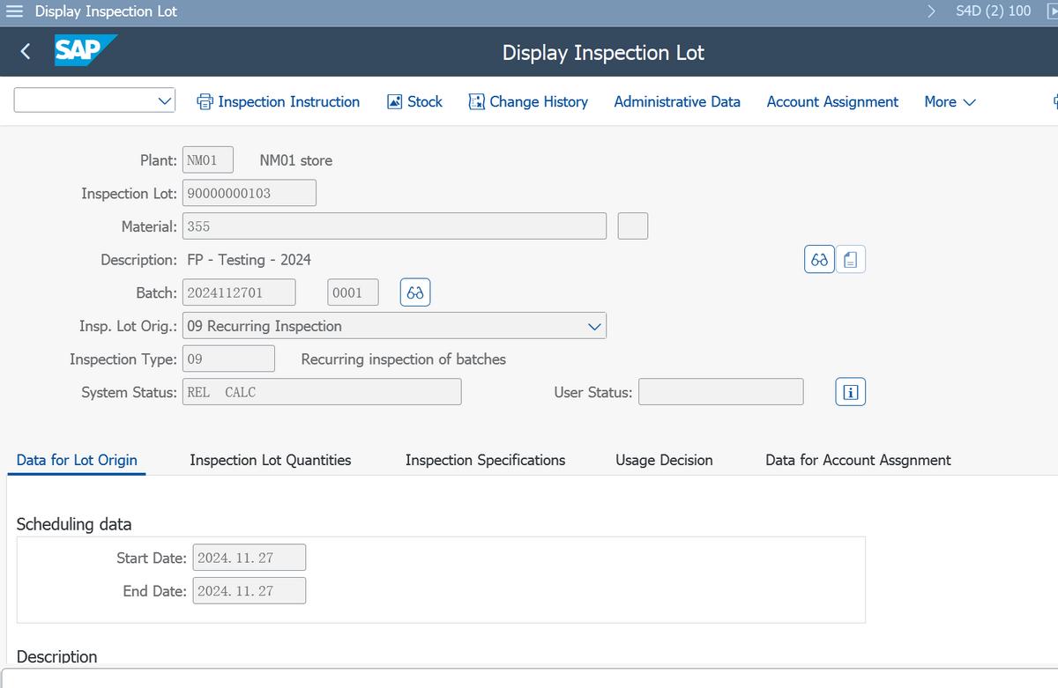Screen dimensions: 1058x688
Task: Click the Batch field 2024112701
Action: tap(239, 292)
